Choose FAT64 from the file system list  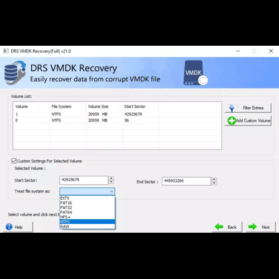88,213
